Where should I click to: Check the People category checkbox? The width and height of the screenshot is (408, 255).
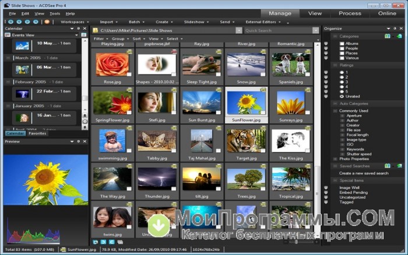(x=342, y=48)
